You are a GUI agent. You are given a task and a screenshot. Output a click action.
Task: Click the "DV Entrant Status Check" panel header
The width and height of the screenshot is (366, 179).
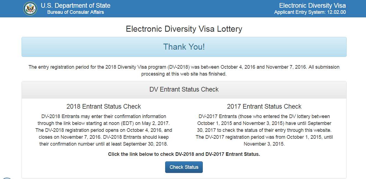pyautogui.click(x=184, y=89)
